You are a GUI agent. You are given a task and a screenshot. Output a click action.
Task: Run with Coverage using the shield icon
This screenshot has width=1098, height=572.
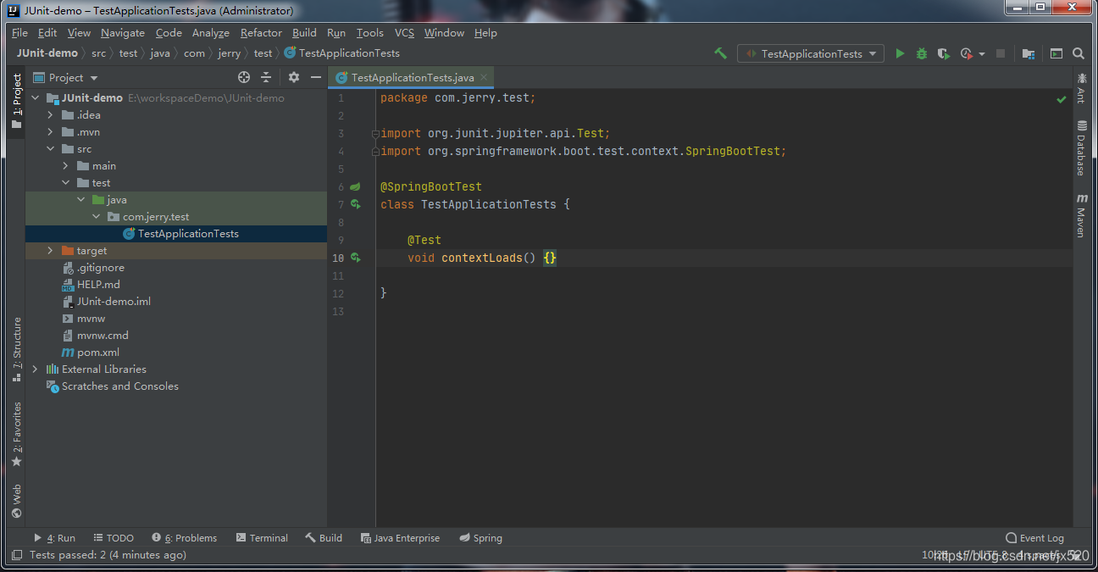pos(944,53)
